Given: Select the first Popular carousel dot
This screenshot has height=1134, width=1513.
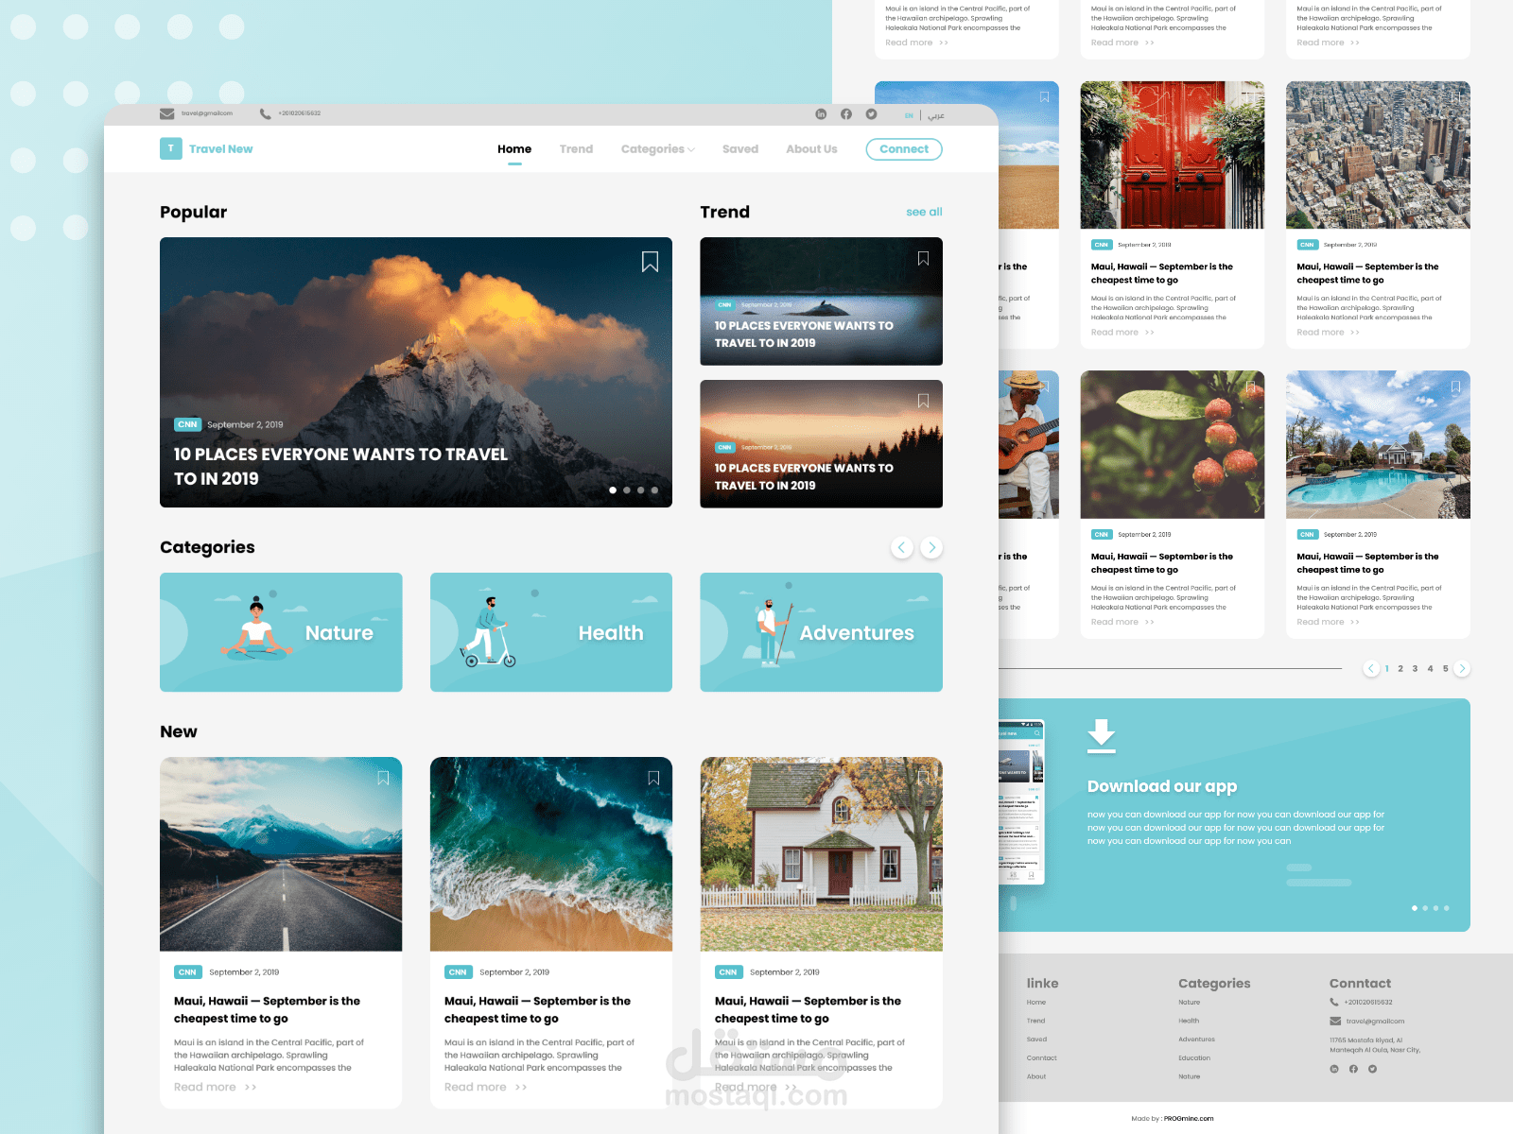Looking at the screenshot, I should point(613,490).
